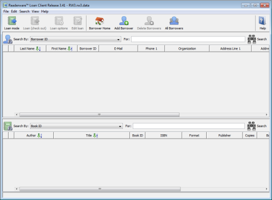Click the Organization column header
The image size is (272, 200).
187,48
